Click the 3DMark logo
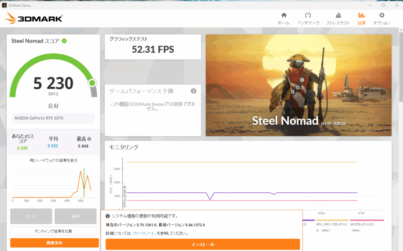This screenshot has height=251, width=403. tap(34, 18)
